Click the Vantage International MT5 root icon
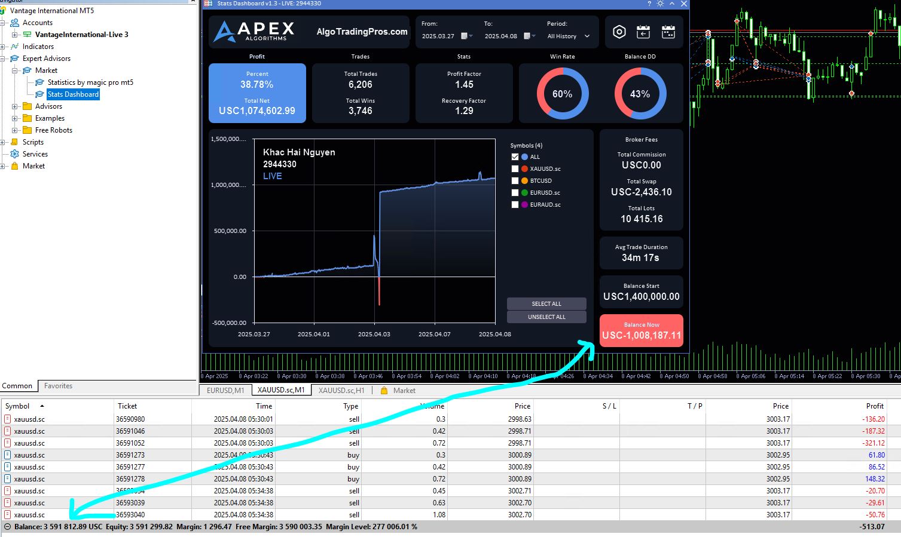901x537 pixels. [3, 11]
